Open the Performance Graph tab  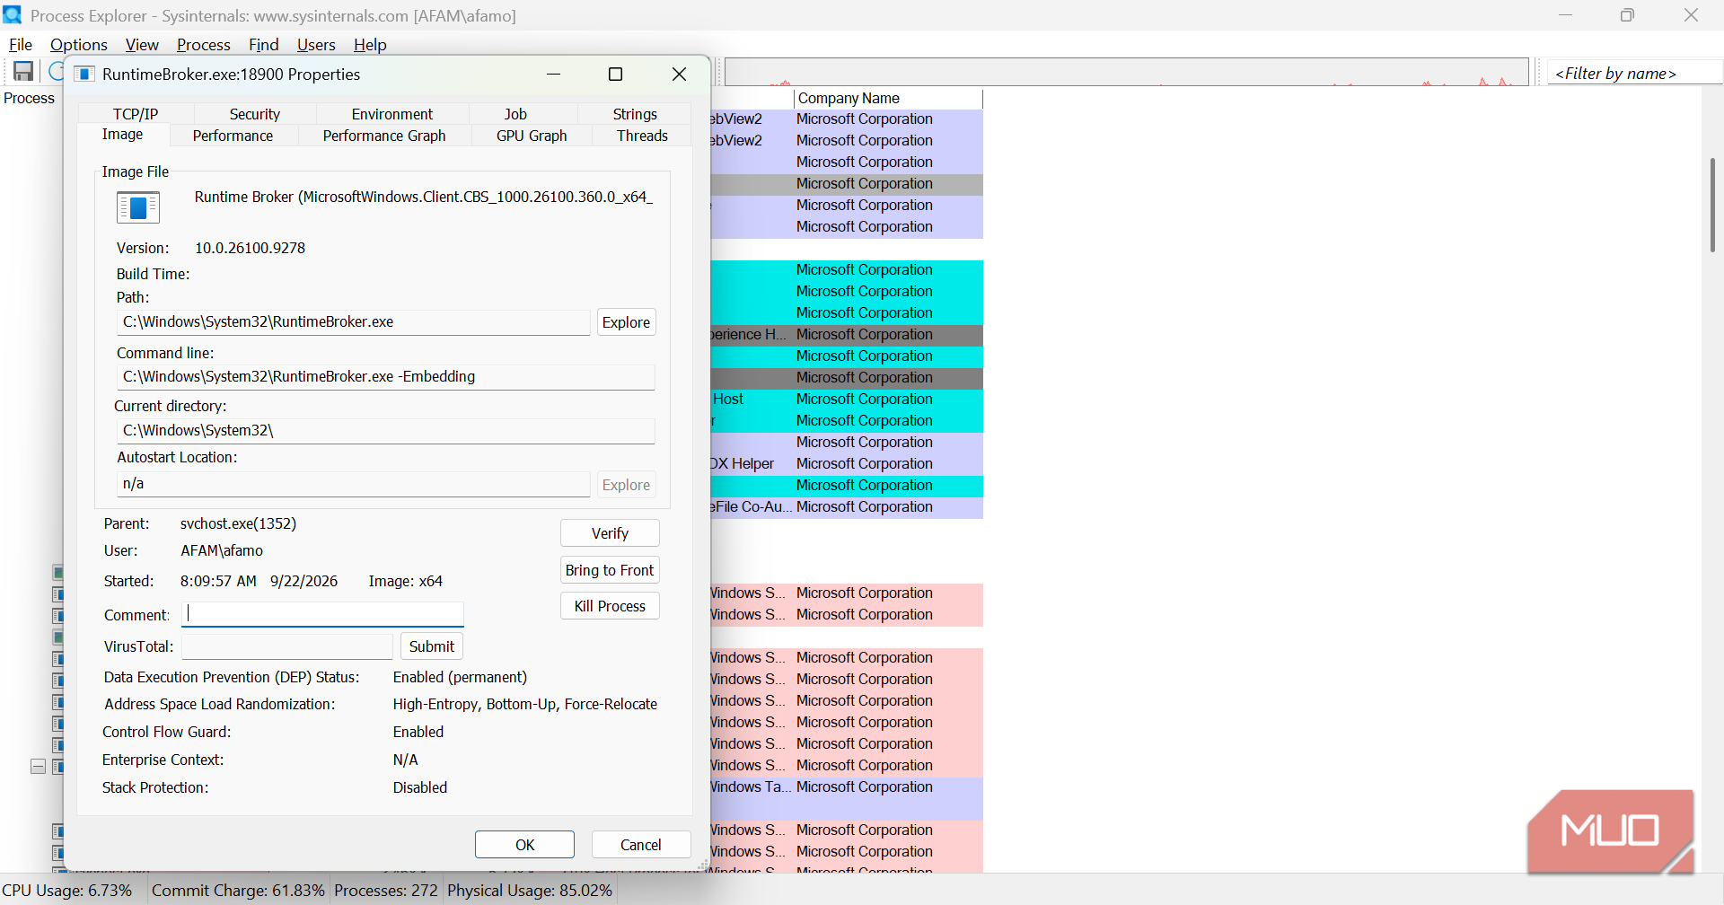pos(384,136)
